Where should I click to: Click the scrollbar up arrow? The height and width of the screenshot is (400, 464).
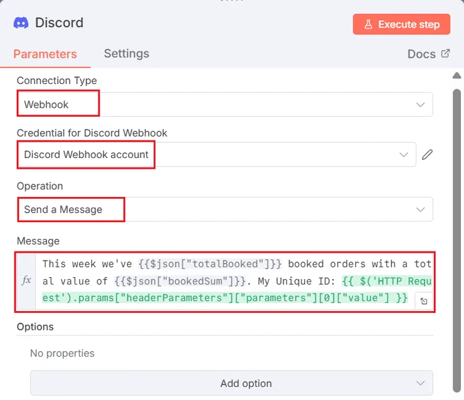456,75
